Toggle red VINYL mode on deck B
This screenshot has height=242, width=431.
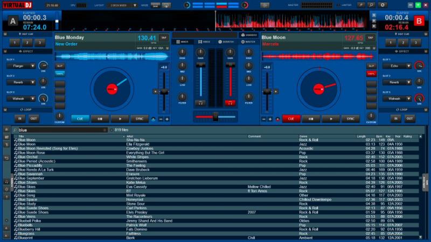(x=371, y=74)
